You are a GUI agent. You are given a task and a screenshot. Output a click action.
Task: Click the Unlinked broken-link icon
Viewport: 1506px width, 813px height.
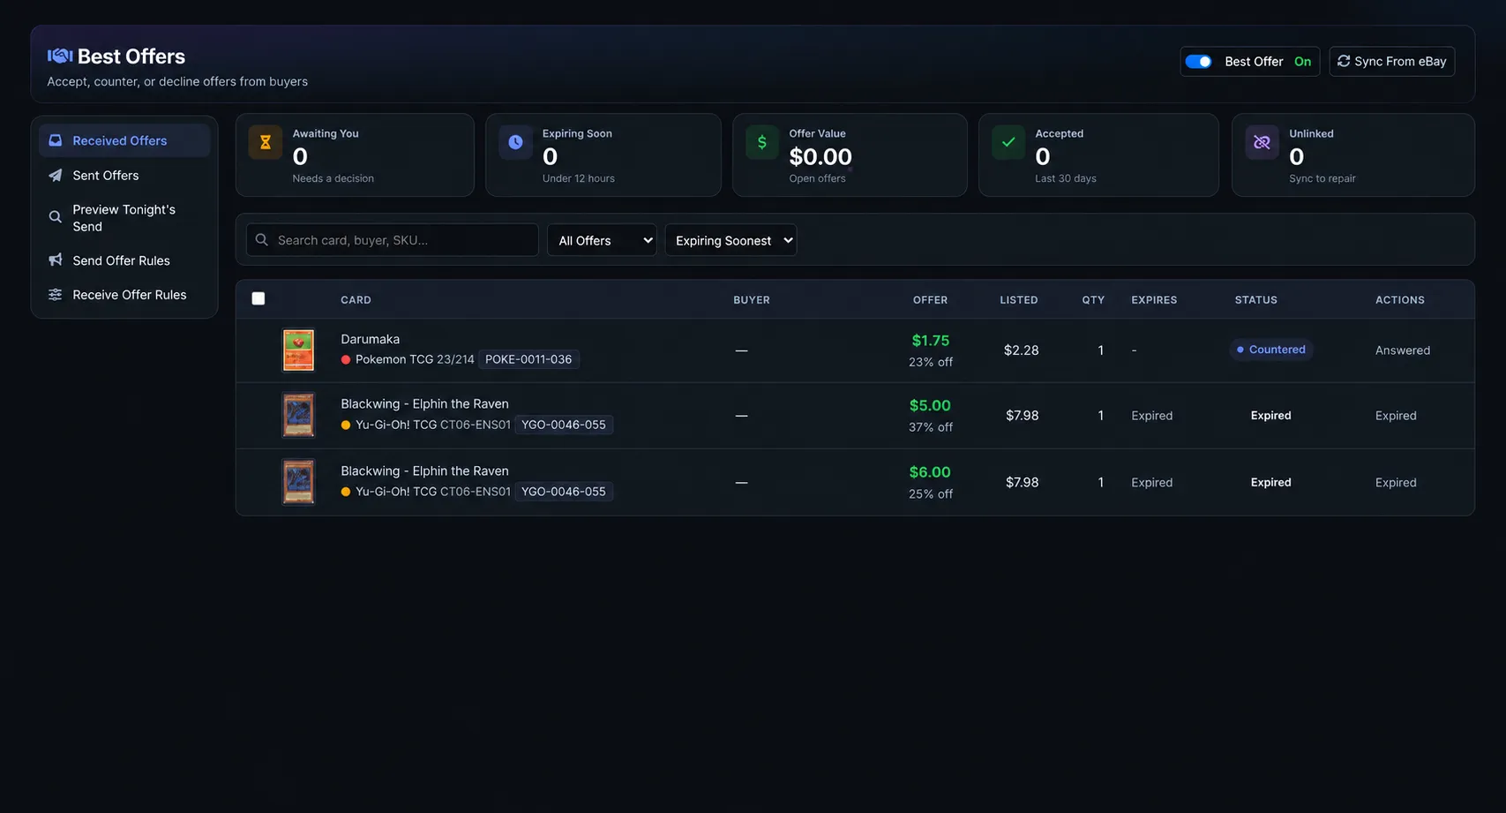coord(1262,142)
